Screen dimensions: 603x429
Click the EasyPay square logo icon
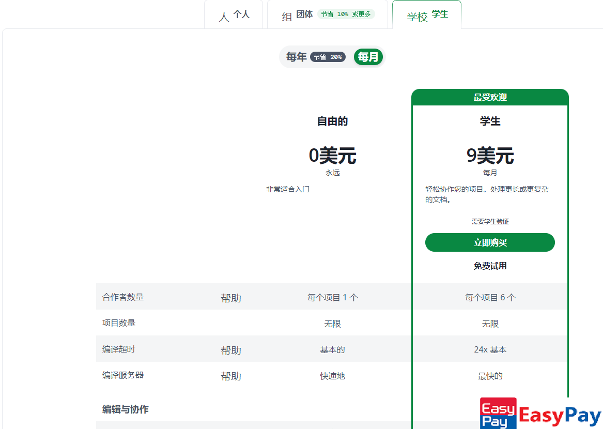click(498, 413)
